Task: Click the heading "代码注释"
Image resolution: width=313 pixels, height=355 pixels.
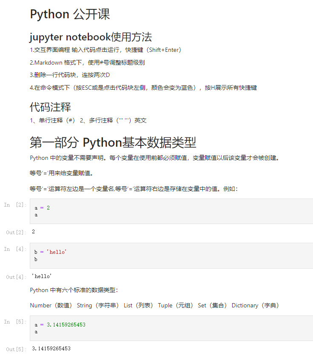Action: 50,107
